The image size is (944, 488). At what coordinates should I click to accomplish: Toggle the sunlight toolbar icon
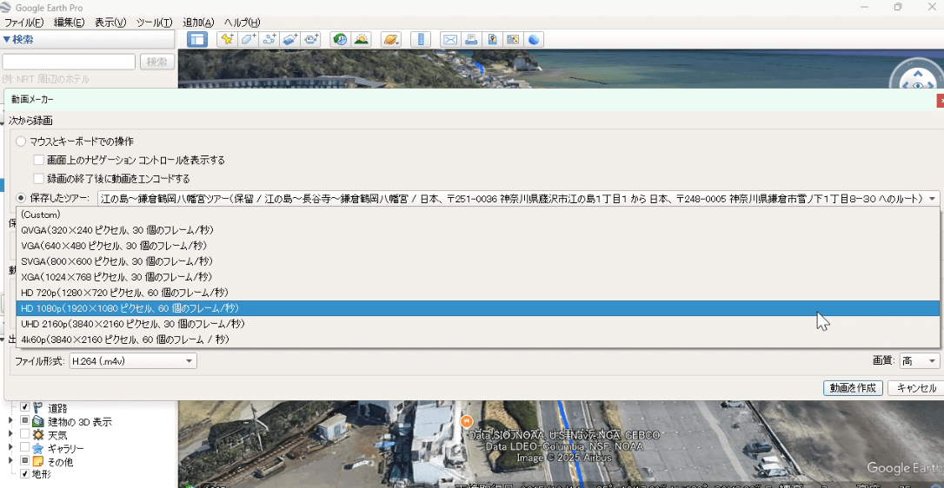[362, 39]
